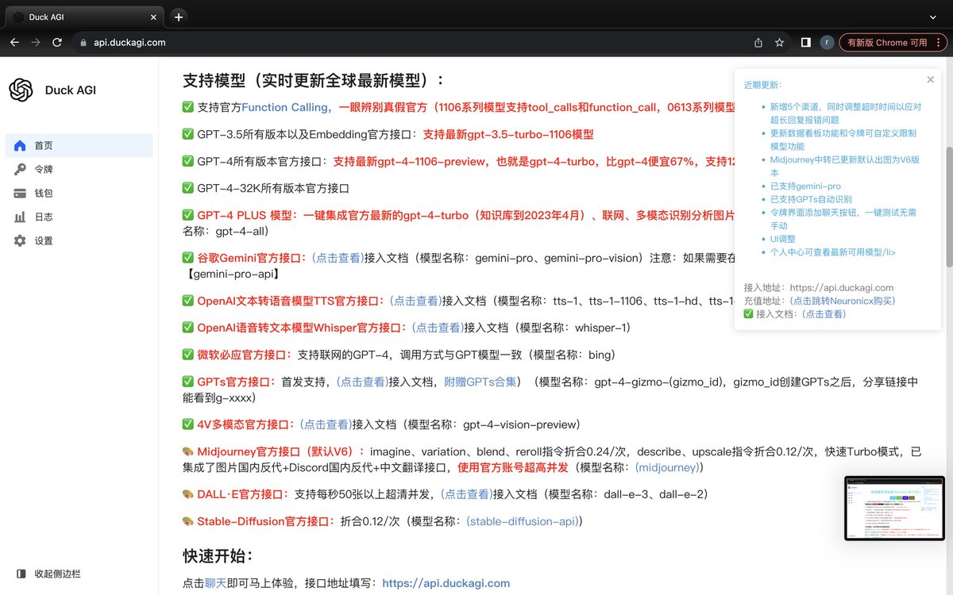Image resolution: width=953 pixels, height=595 pixels.
Task: Open the https://api.duckagi.com link at bottom
Action: (446, 583)
